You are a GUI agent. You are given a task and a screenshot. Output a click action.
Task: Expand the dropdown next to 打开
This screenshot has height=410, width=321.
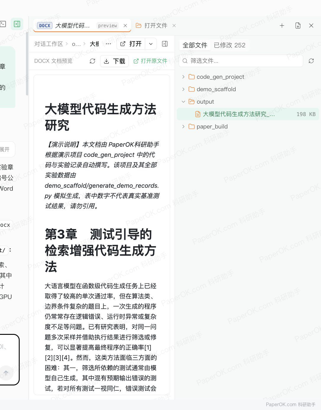(151, 44)
